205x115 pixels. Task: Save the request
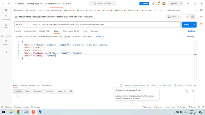[172, 17]
